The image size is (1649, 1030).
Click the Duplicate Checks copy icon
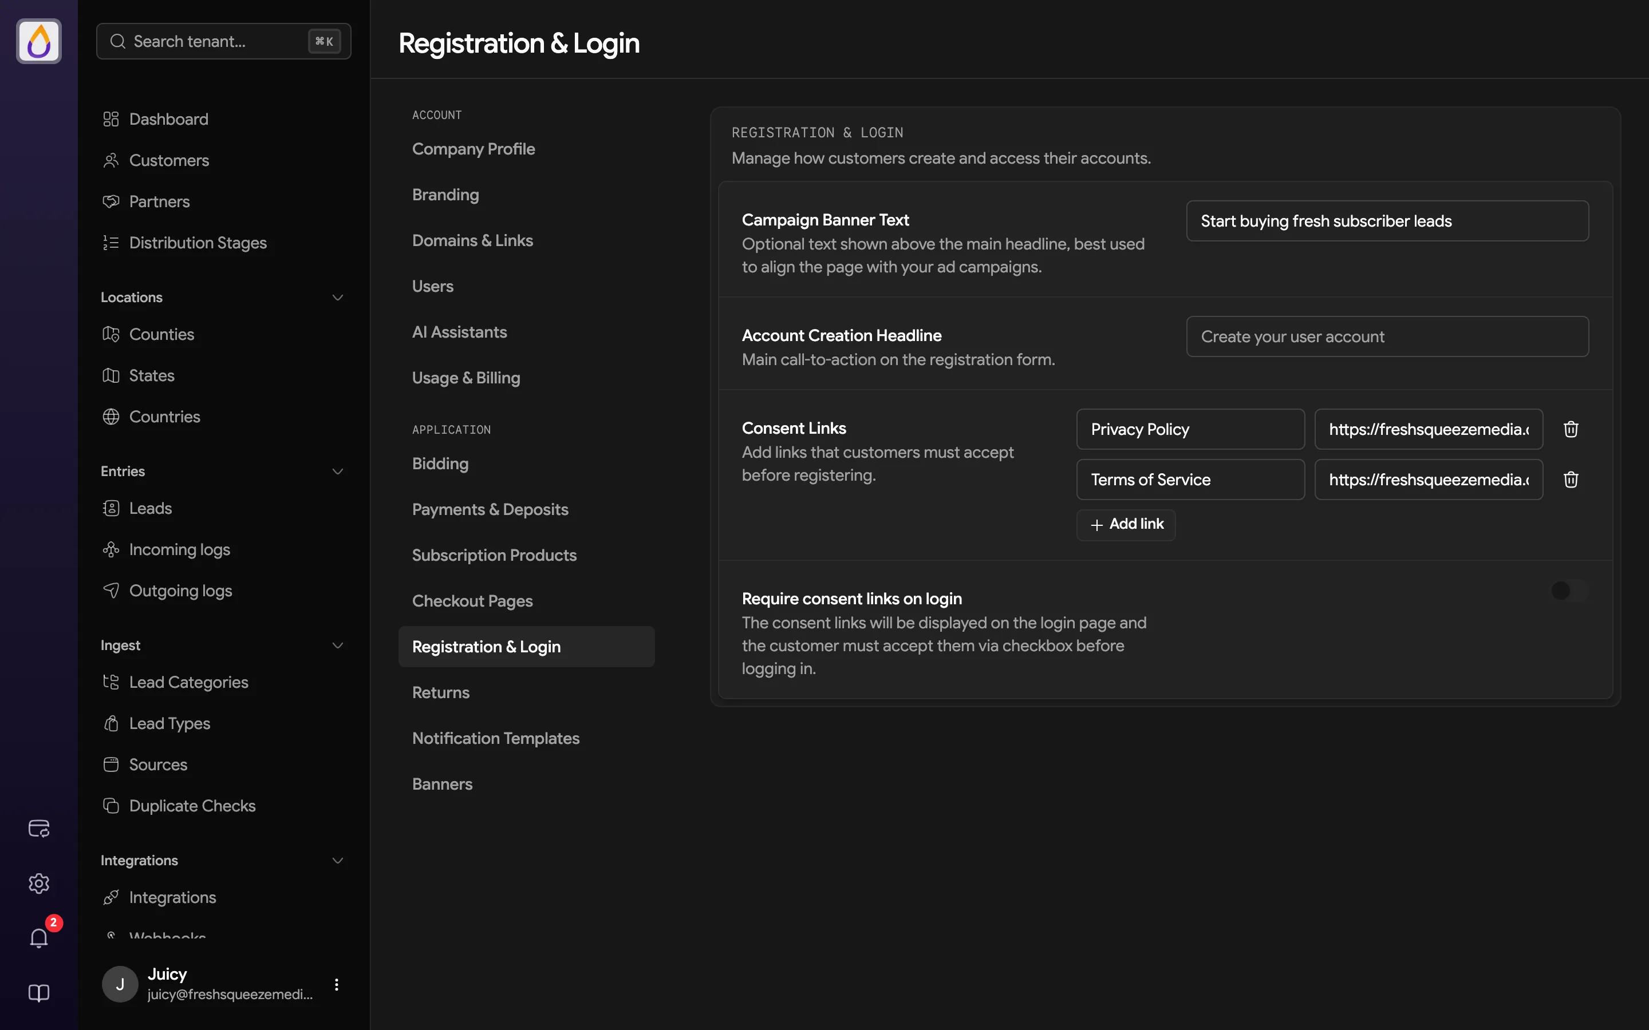pos(111,806)
